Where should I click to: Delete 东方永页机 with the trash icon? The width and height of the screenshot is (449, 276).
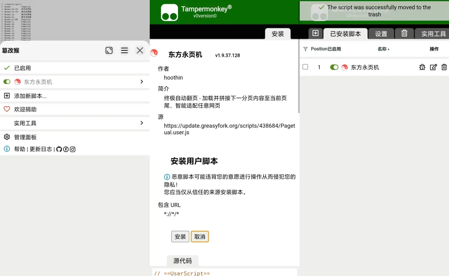pos(444,67)
